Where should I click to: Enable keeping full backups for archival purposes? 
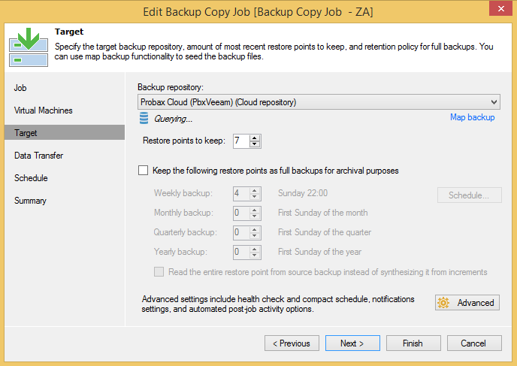[143, 171]
